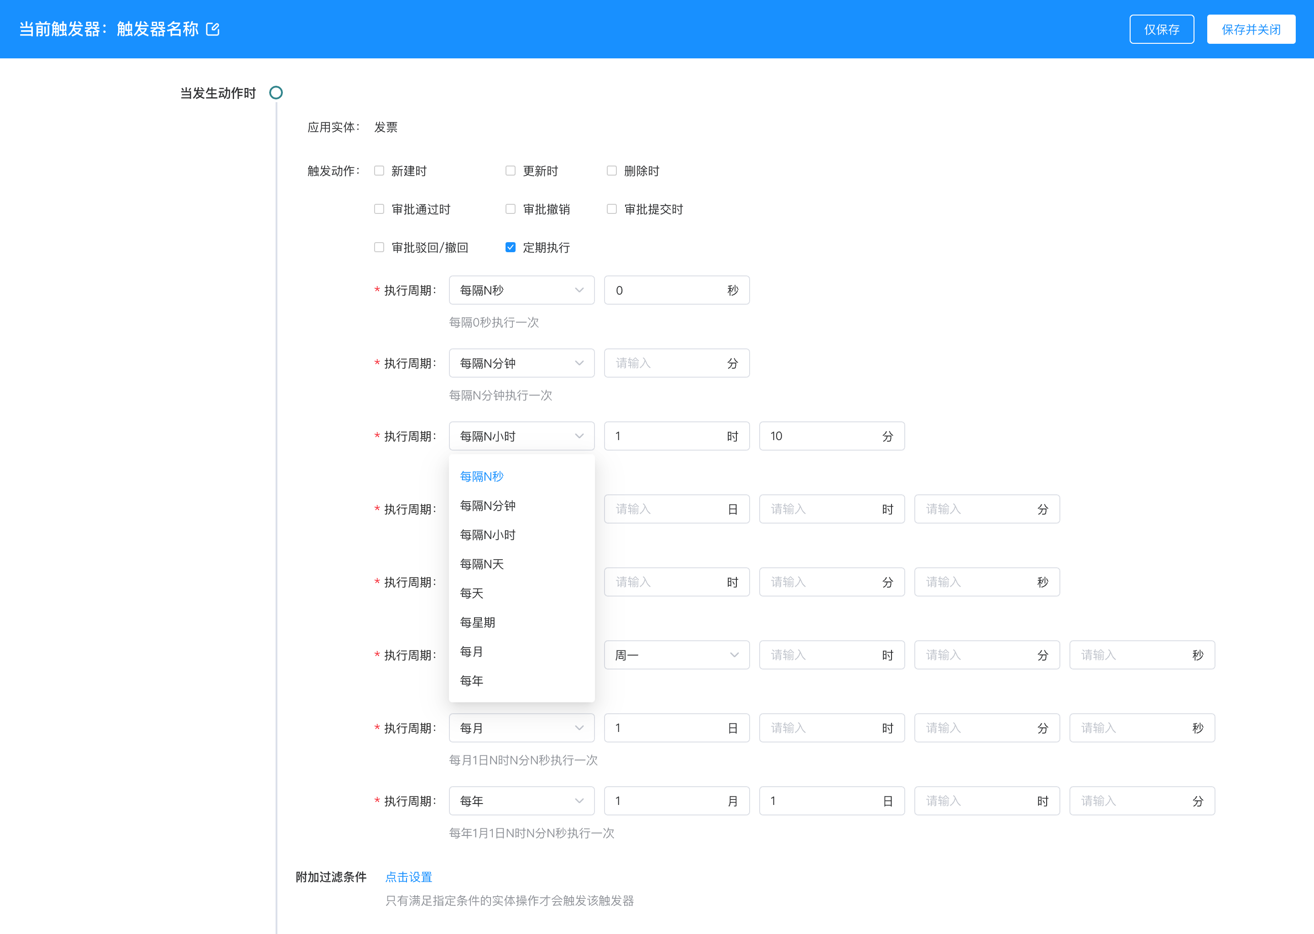
Task: Choose 每星期 from the dropdown list
Action: [x=478, y=622]
